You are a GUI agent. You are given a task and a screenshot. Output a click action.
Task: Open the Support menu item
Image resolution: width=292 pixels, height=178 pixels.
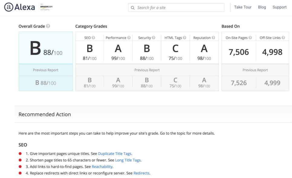tap(279, 7)
